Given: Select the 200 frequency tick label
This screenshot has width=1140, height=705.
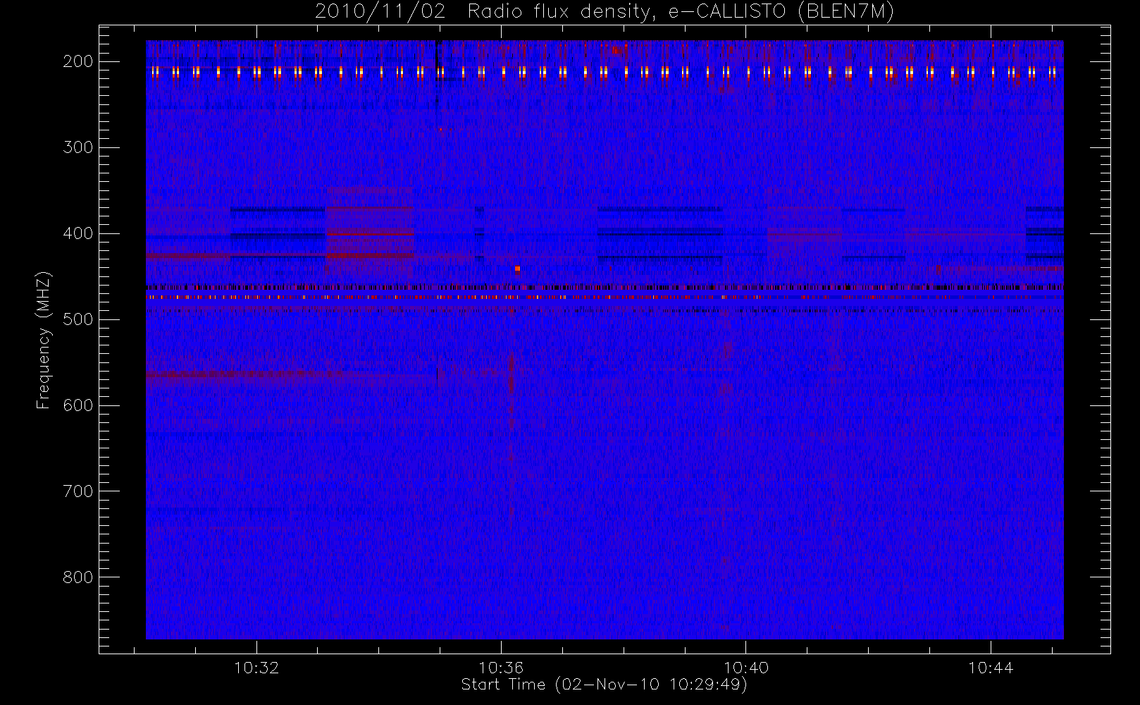Looking at the screenshot, I should [x=78, y=61].
